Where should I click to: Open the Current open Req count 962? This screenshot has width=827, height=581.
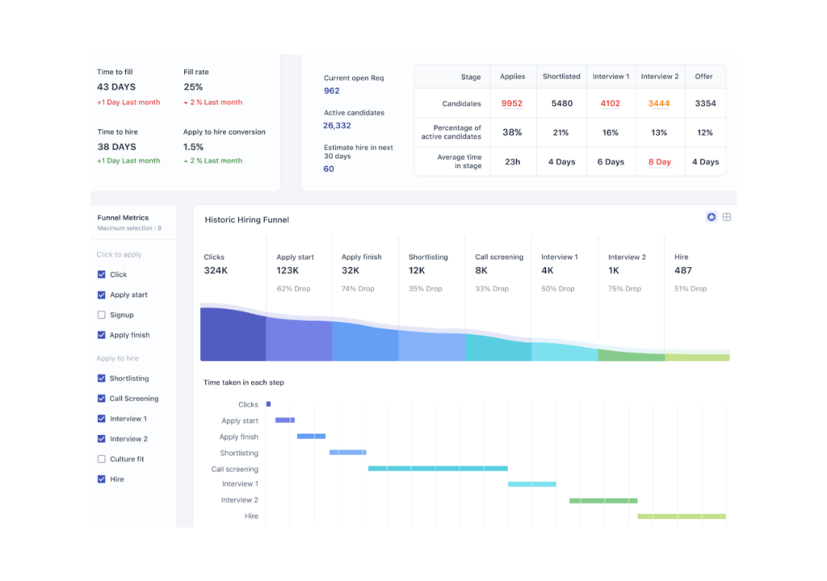click(x=332, y=91)
